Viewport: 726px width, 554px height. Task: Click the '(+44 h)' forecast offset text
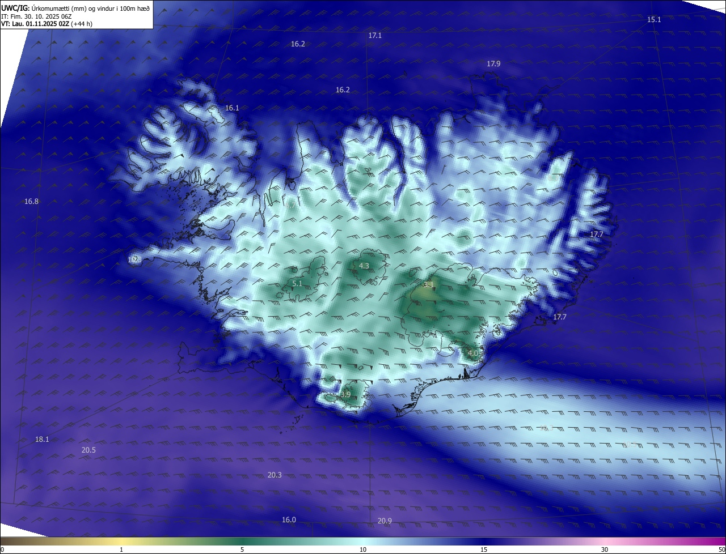pos(83,24)
